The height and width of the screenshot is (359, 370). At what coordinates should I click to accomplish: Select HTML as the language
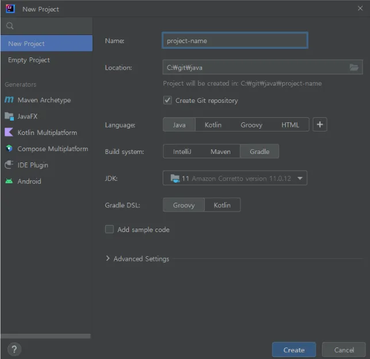point(290,125)
